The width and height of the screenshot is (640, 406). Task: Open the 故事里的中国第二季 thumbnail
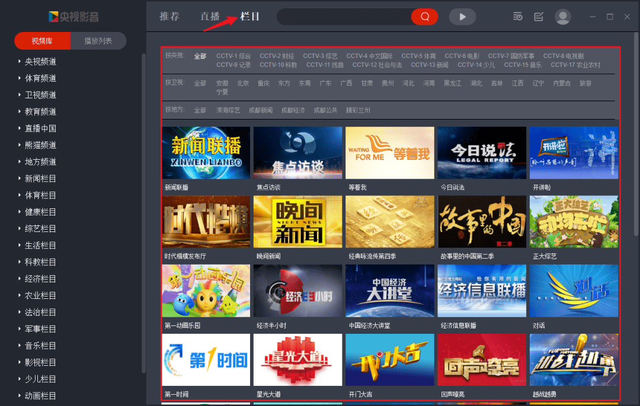(482, 222)
